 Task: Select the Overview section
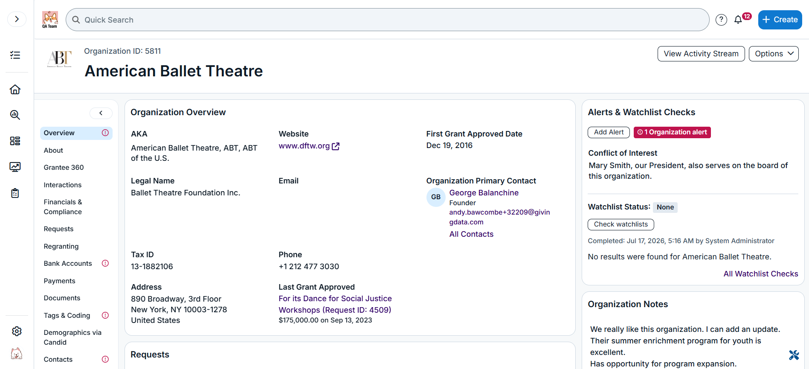[x=76, y=133]
